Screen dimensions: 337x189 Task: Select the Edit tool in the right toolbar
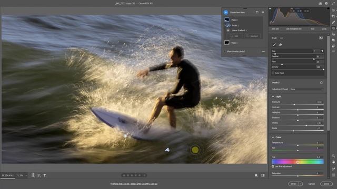click(333, 10)
